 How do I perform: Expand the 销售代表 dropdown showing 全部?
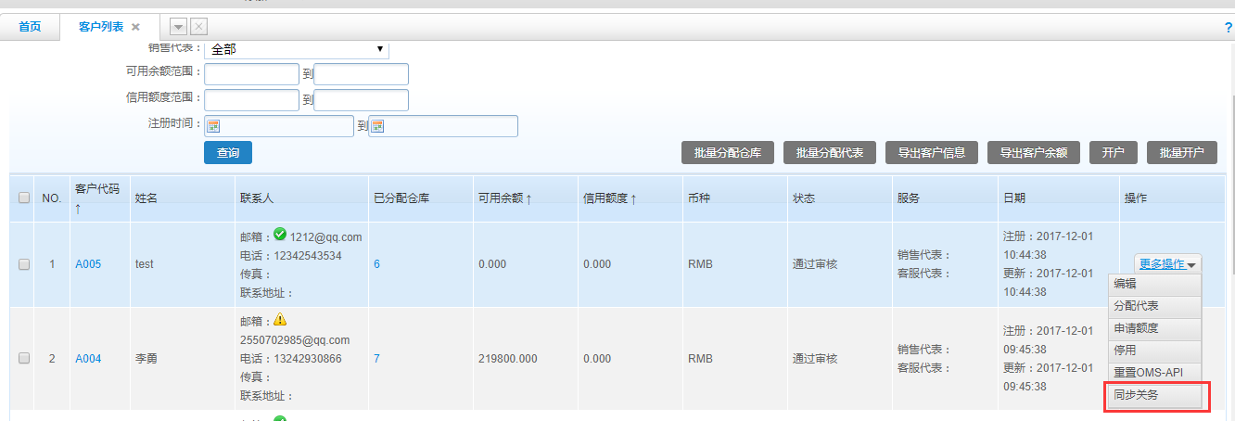(x=296, y=49)
